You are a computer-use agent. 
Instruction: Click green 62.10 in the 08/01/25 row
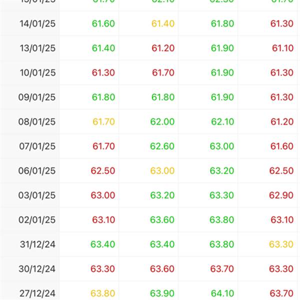click(x=222, y=122)
